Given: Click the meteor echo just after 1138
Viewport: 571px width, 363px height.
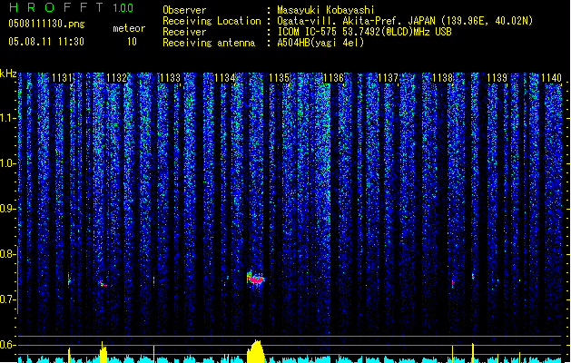Looking at the screenshot, I should (453, 283).
